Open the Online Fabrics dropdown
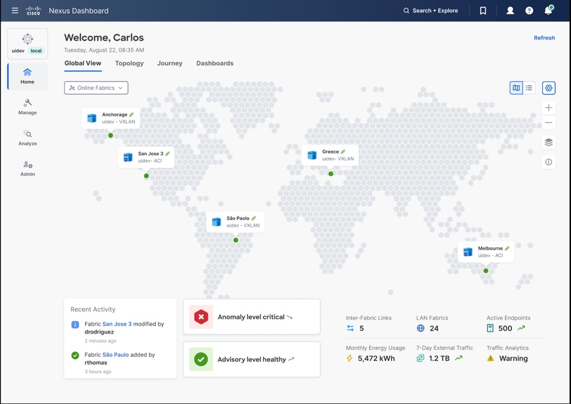 tap(96, 88)
